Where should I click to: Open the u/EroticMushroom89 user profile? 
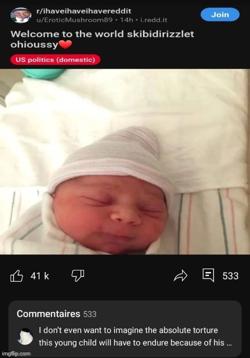pyautogui.click(x=74, y=20)
